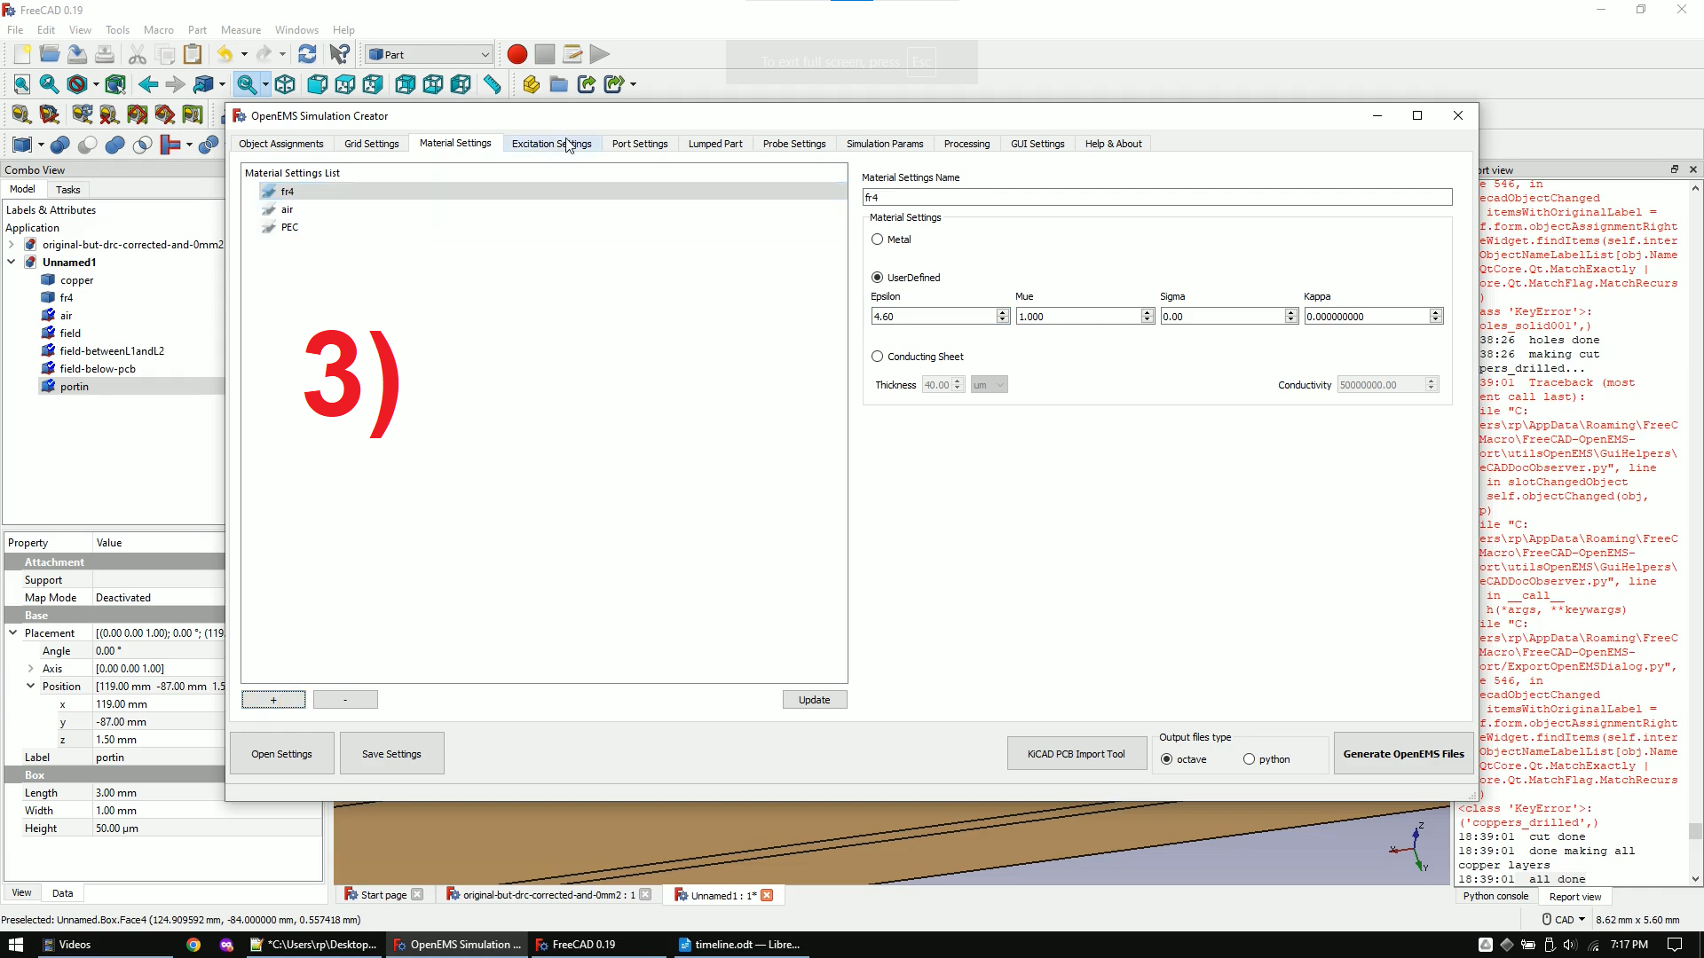Select UserDefined radio button
This screenshot has height=958, width=1704.
tap(877, 278)
